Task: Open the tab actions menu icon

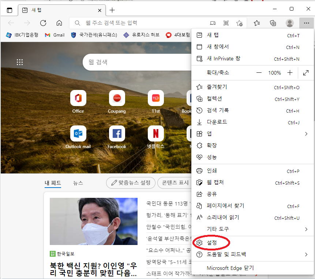Action: [x=10, y=10]
